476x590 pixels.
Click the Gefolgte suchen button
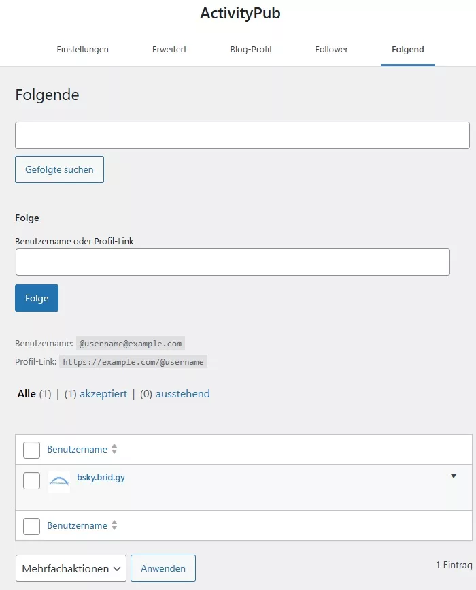(59, 169)
